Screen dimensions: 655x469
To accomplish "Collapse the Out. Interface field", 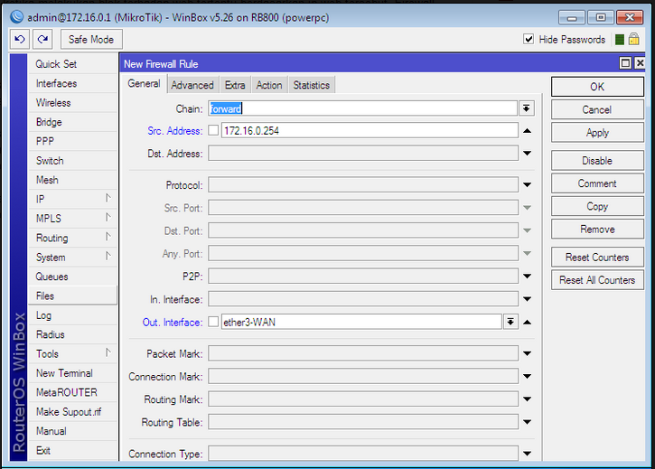I will point(528,323).
